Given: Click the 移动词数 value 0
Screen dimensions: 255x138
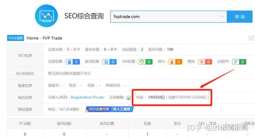Looking at the screenshot, I should click(64, 134).
